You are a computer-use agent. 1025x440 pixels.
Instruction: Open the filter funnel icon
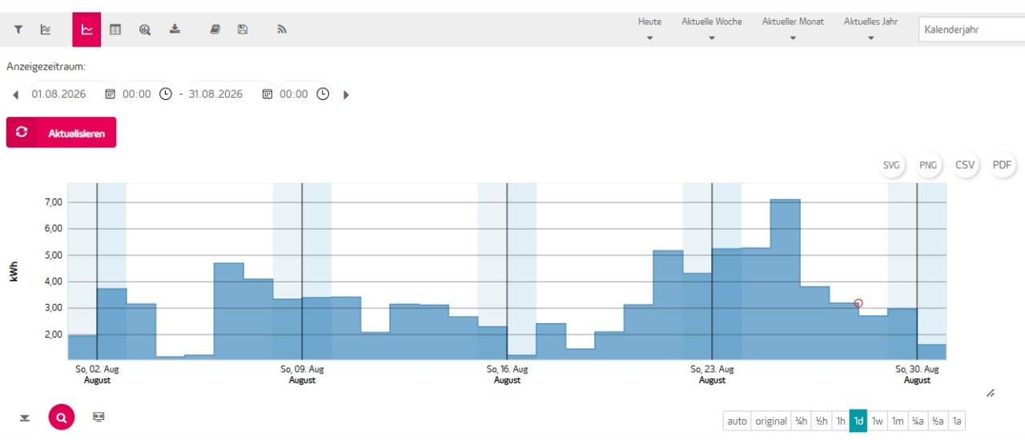coord(18,30)
